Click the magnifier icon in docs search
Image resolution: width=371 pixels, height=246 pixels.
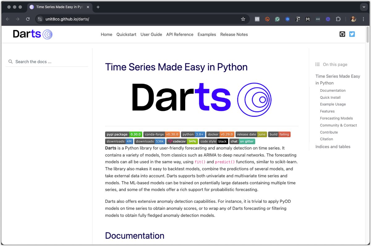coord(11,62)
